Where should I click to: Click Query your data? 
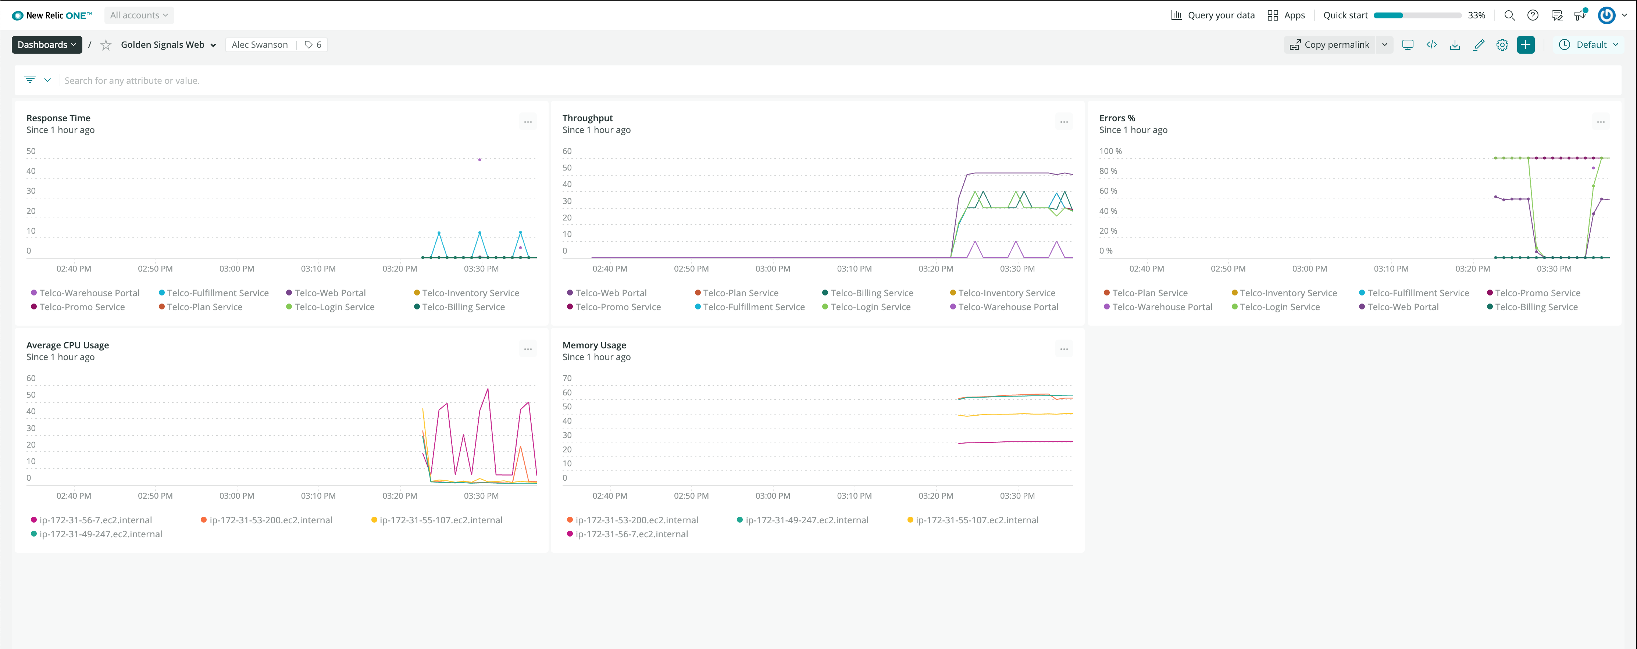1213,15
